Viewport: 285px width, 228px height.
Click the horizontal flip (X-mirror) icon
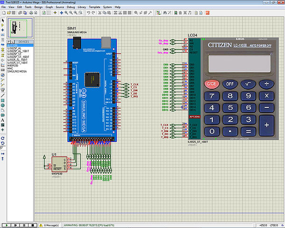(x=3, y=154)
